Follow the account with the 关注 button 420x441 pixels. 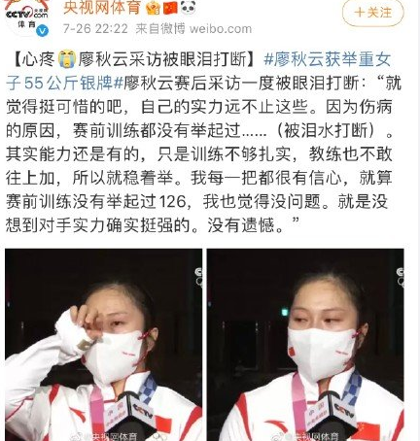373,13
